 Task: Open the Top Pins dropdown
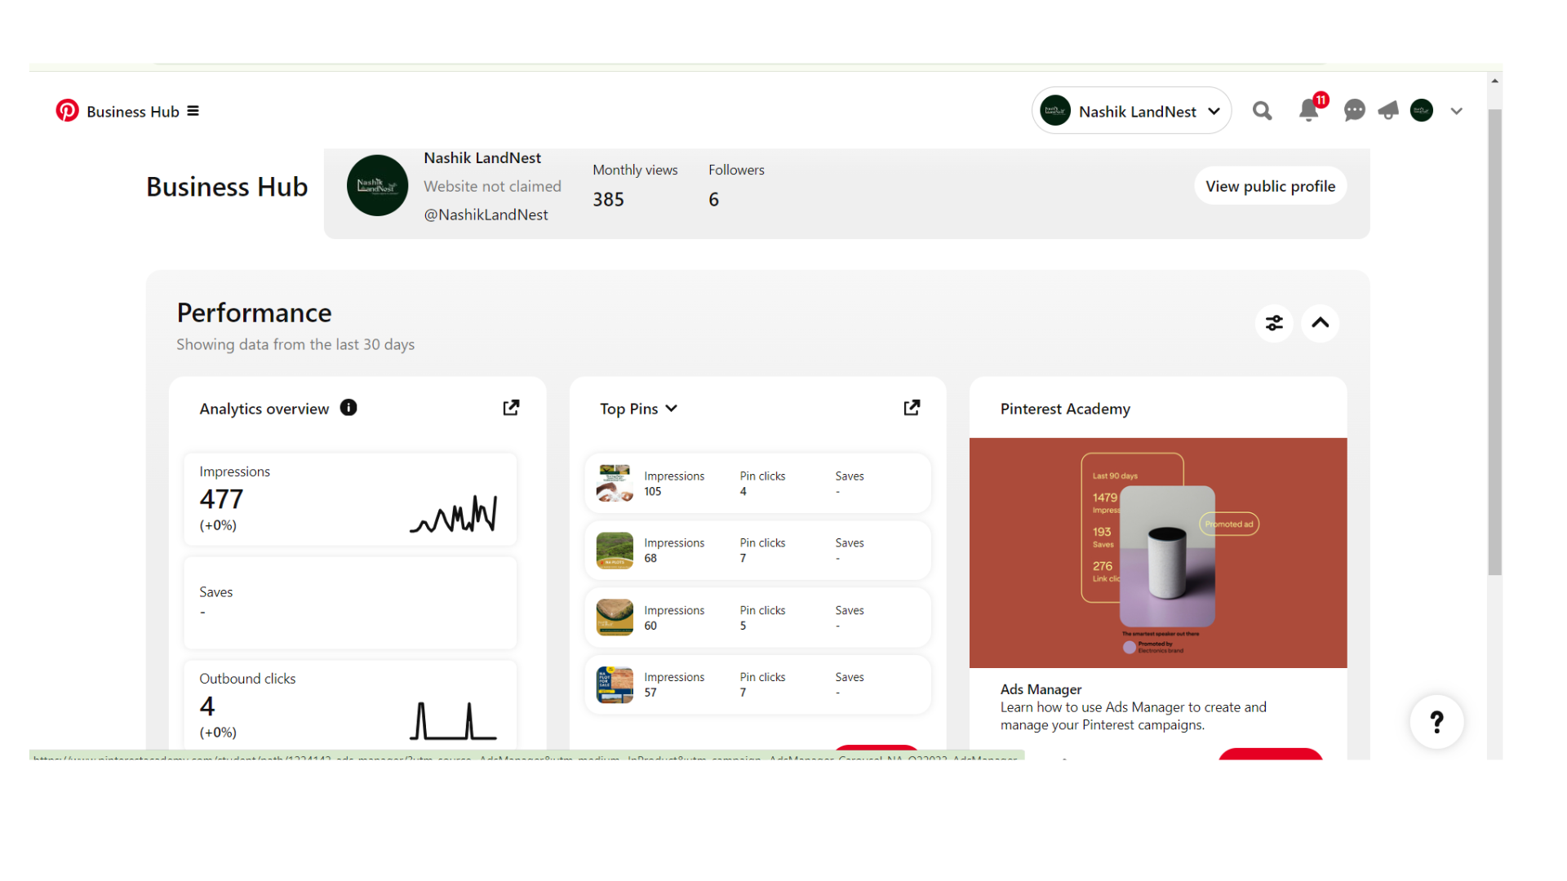(x=638, y=409)
